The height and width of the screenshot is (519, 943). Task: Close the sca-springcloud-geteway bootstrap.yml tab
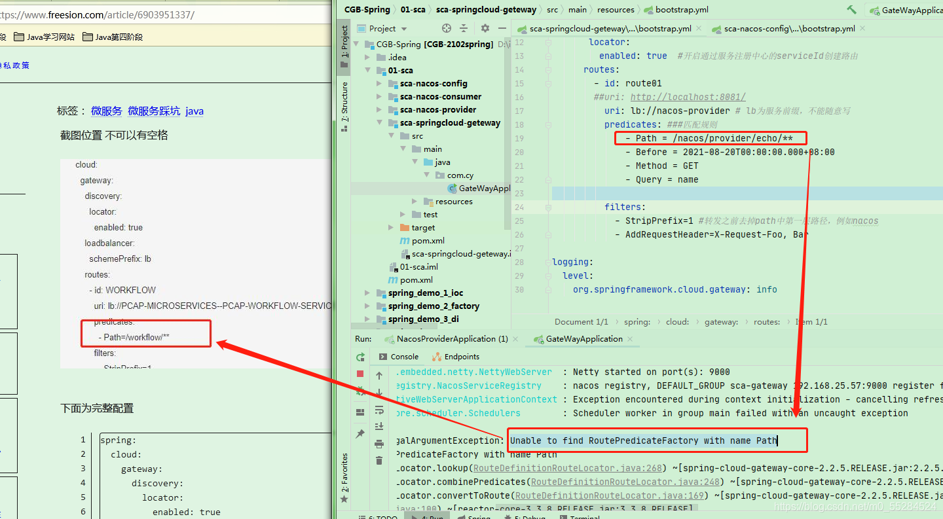[699, 29]
